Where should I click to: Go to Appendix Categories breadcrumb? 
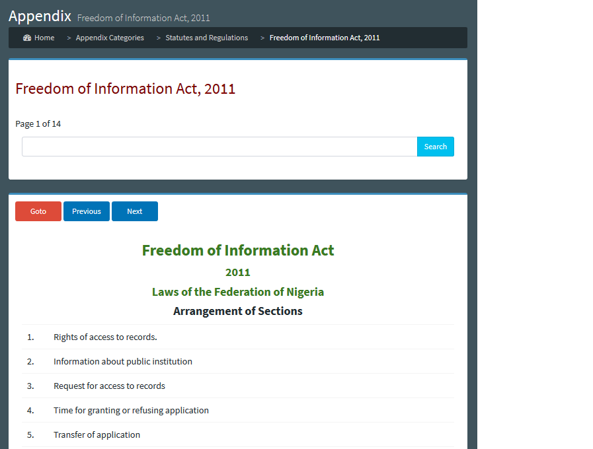point(110,38)
